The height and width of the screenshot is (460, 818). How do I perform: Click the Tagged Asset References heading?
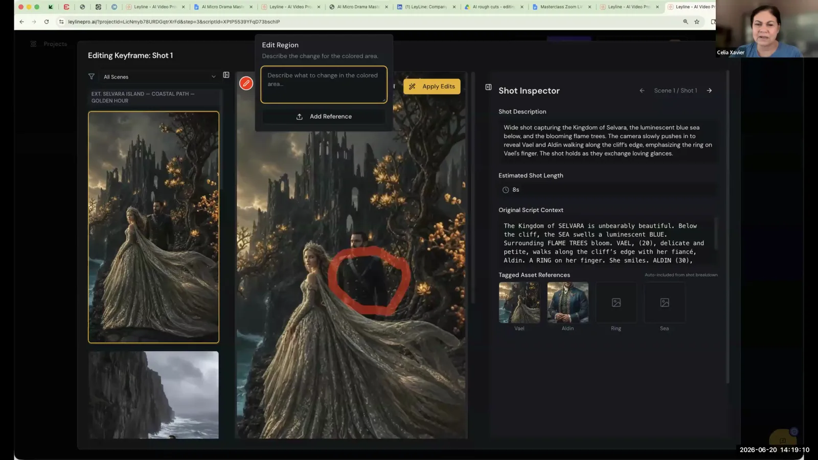534,275
